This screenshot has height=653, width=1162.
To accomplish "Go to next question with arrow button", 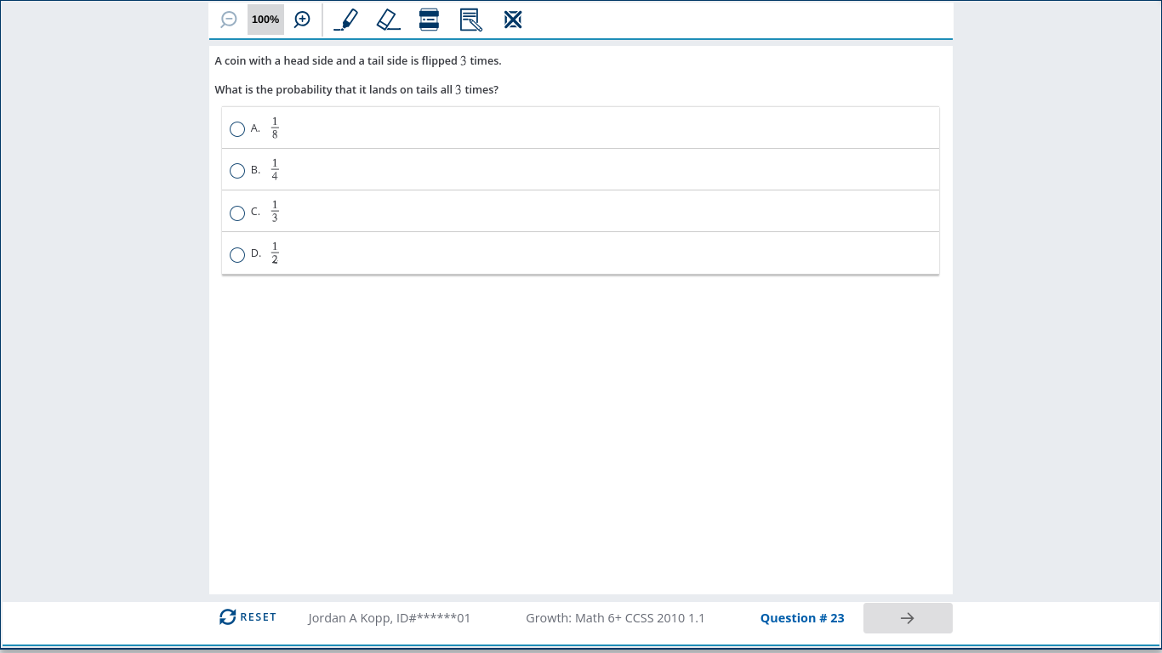I will (x=908, y=618).
